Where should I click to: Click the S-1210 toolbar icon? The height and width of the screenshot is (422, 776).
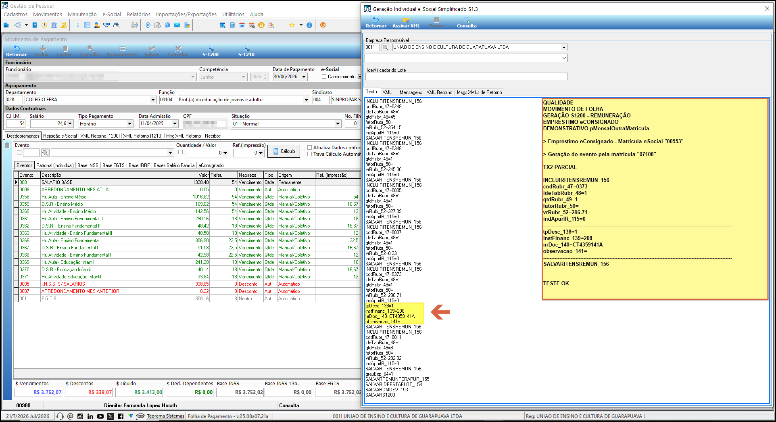click(246, 51)
